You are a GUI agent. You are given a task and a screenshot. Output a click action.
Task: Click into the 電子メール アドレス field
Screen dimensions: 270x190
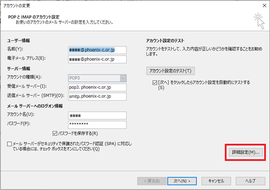pyautogui.click(x=97, y=59)
